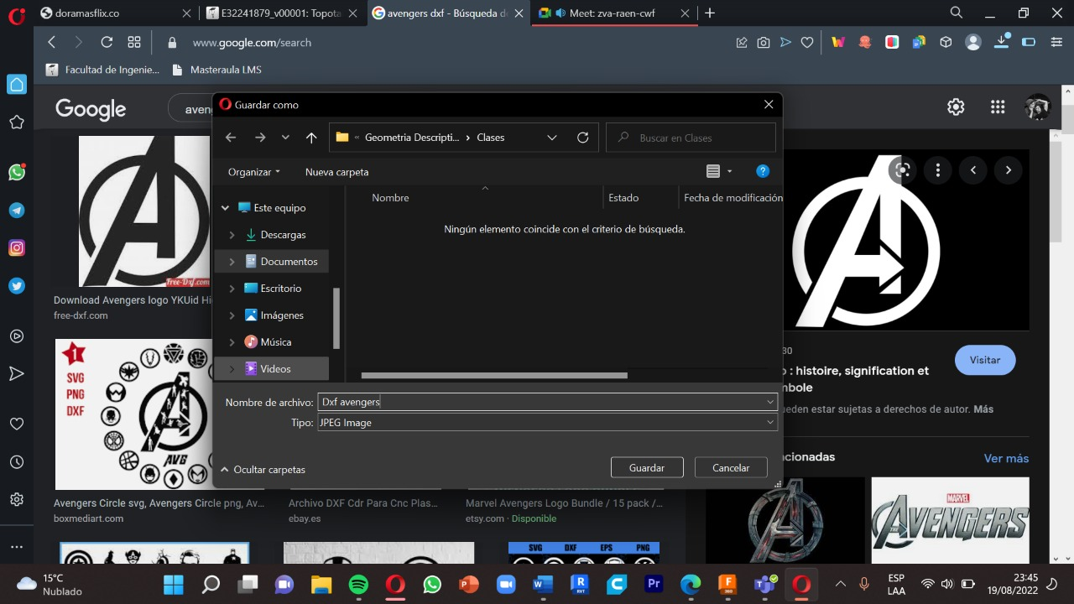This screenshot has width=1074, height=604.
Task: Open view options dropdown in dialog
Action: point(729,171)
